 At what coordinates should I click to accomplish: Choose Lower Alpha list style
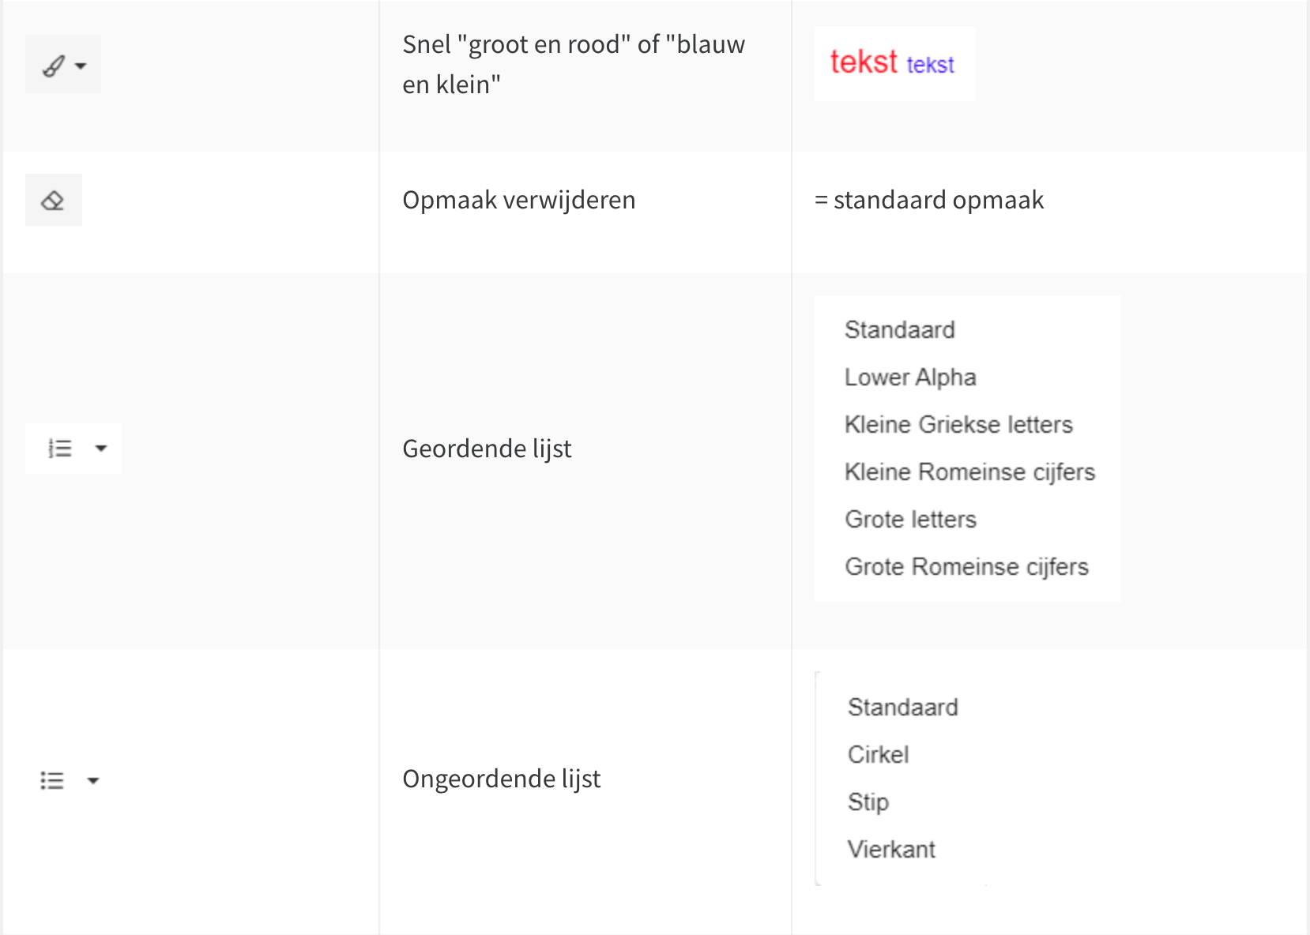coord(910,377)
